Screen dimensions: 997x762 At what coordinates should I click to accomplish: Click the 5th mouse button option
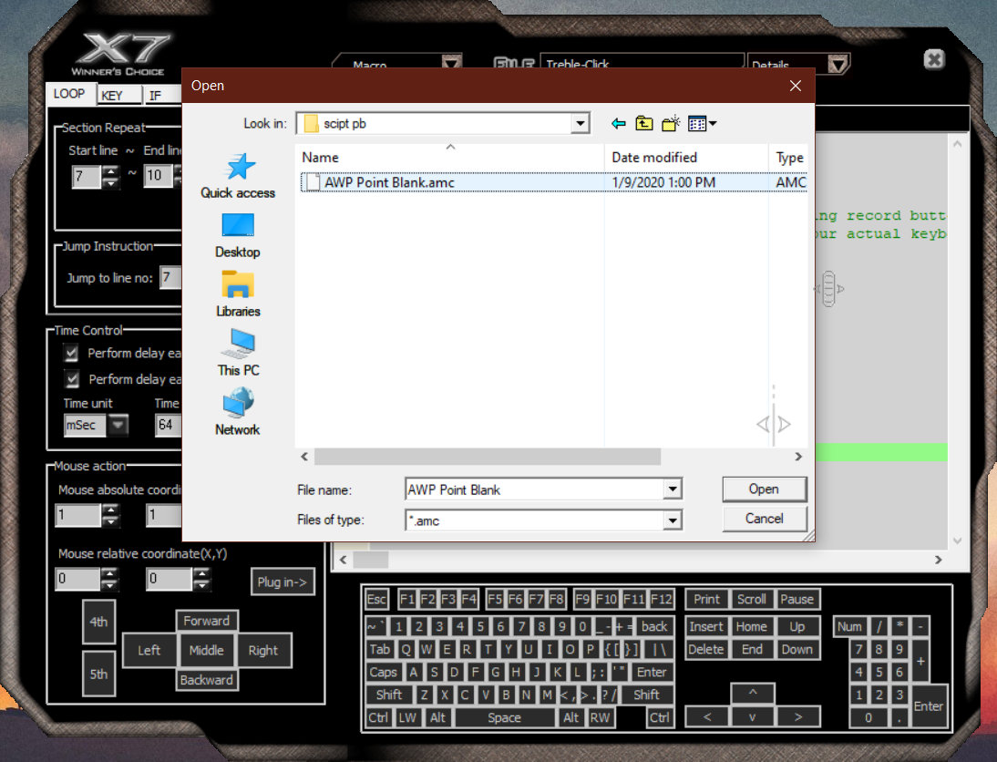pos(98,674)
